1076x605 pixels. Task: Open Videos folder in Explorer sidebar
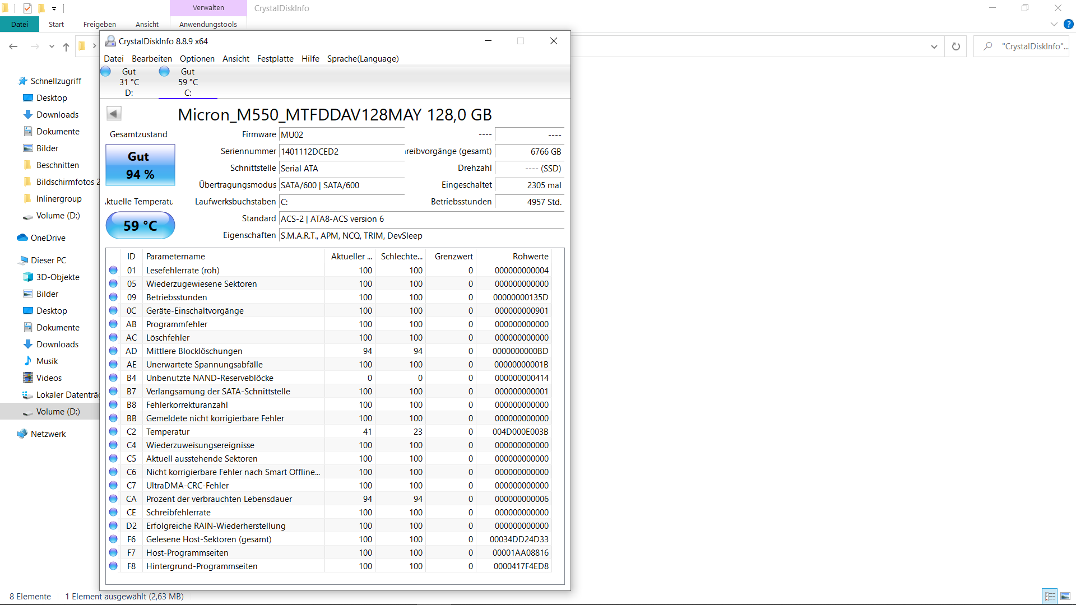pos(42,378)
